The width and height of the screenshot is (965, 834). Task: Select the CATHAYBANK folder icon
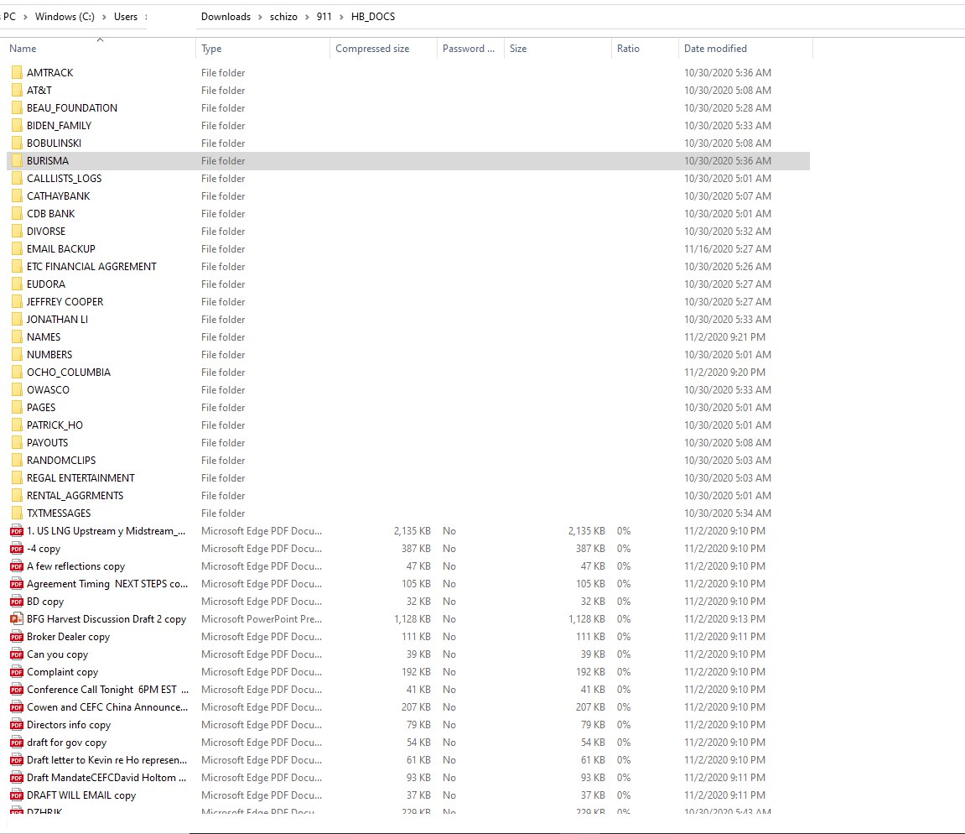17,195
